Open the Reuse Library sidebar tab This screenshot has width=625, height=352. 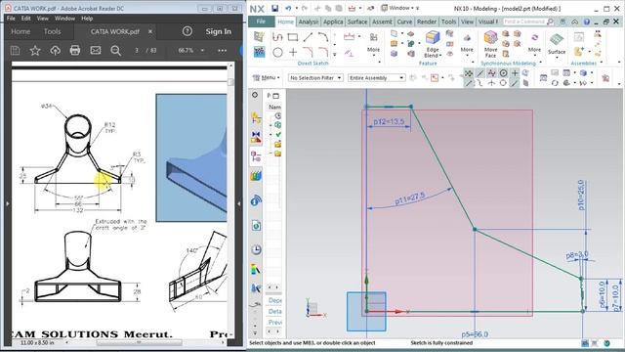click(256, 176)
